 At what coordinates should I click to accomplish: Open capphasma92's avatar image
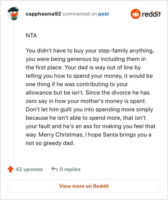point(13,13)
